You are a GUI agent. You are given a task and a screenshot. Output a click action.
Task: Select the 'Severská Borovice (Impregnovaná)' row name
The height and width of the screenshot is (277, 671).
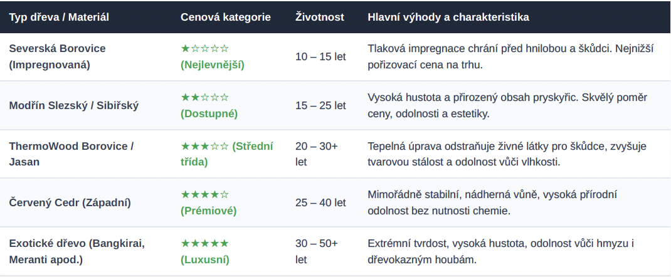point(57,57)
